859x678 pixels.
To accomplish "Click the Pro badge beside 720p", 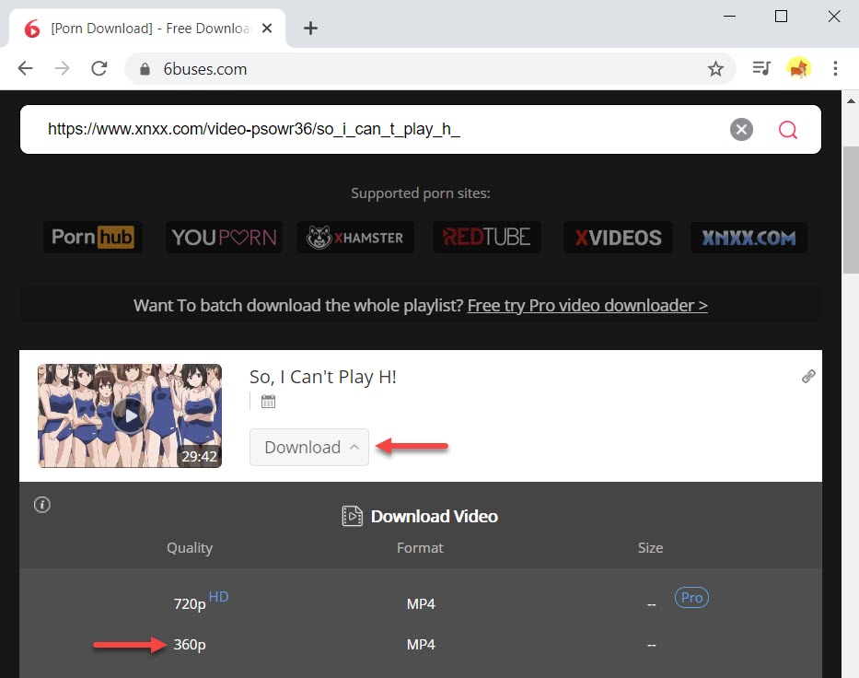I will point(691,598).
